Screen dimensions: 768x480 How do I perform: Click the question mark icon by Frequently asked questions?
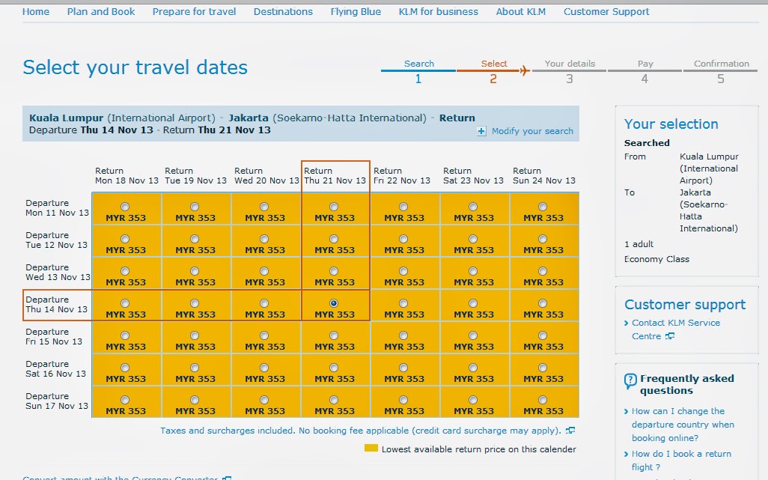point(630,381)
